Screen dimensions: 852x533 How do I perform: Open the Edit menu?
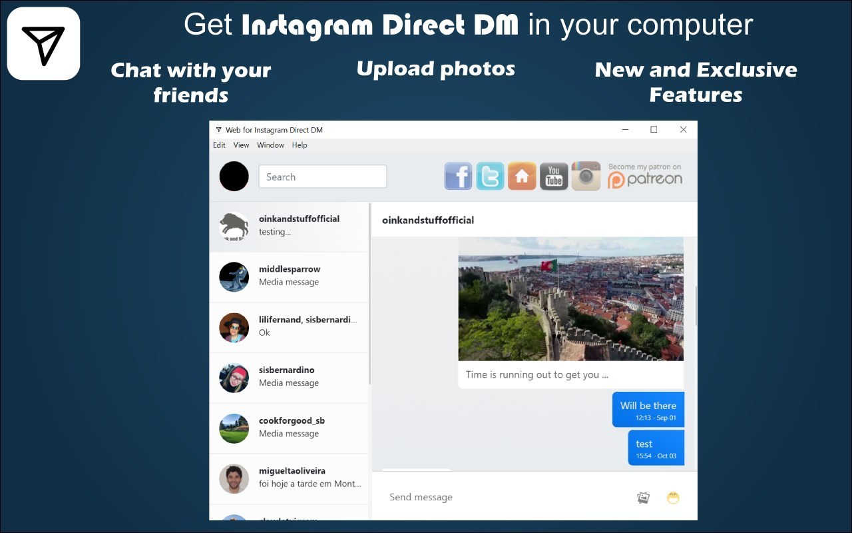[219, 145]
